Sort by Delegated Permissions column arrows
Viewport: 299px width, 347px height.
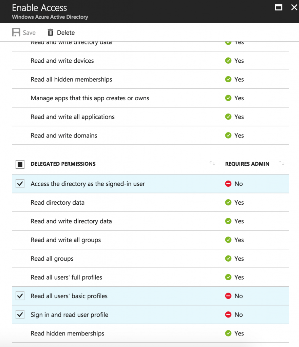(212, 164)
